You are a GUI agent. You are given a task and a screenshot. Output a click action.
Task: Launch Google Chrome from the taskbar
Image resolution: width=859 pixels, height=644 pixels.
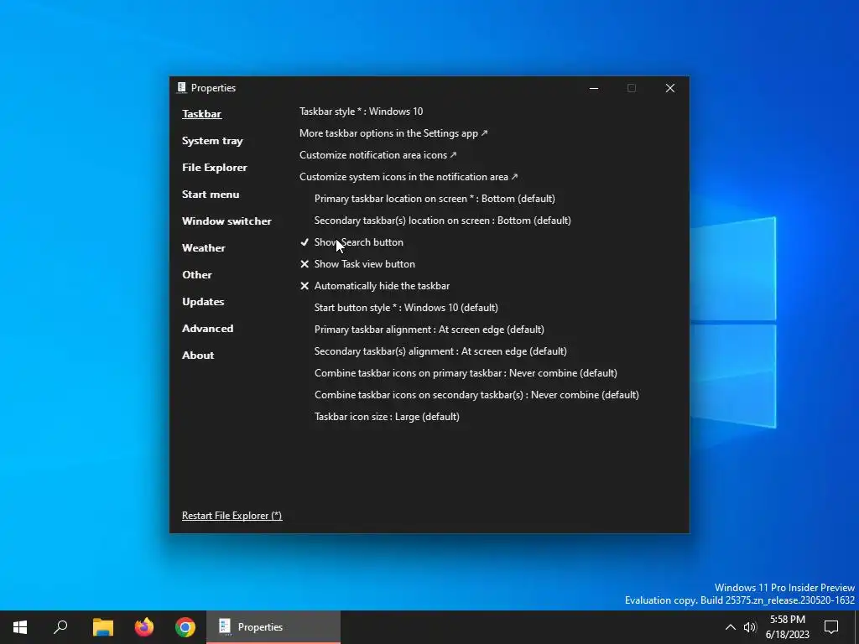[x=185, y=627]
